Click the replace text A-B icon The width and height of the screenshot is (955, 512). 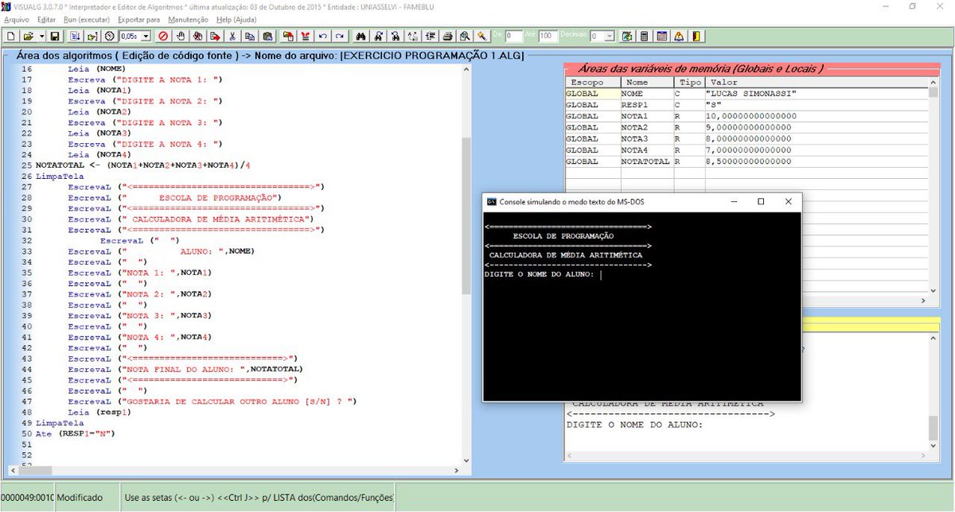(412, 36)
